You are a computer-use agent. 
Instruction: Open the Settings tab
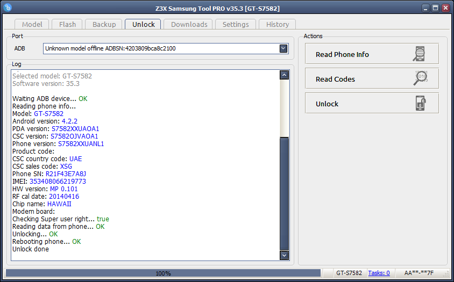tap(236, 24)
